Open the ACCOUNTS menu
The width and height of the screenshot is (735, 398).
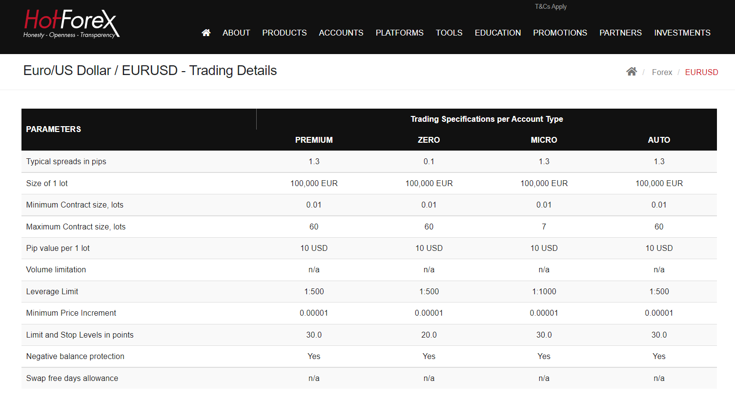coord(341,33)
